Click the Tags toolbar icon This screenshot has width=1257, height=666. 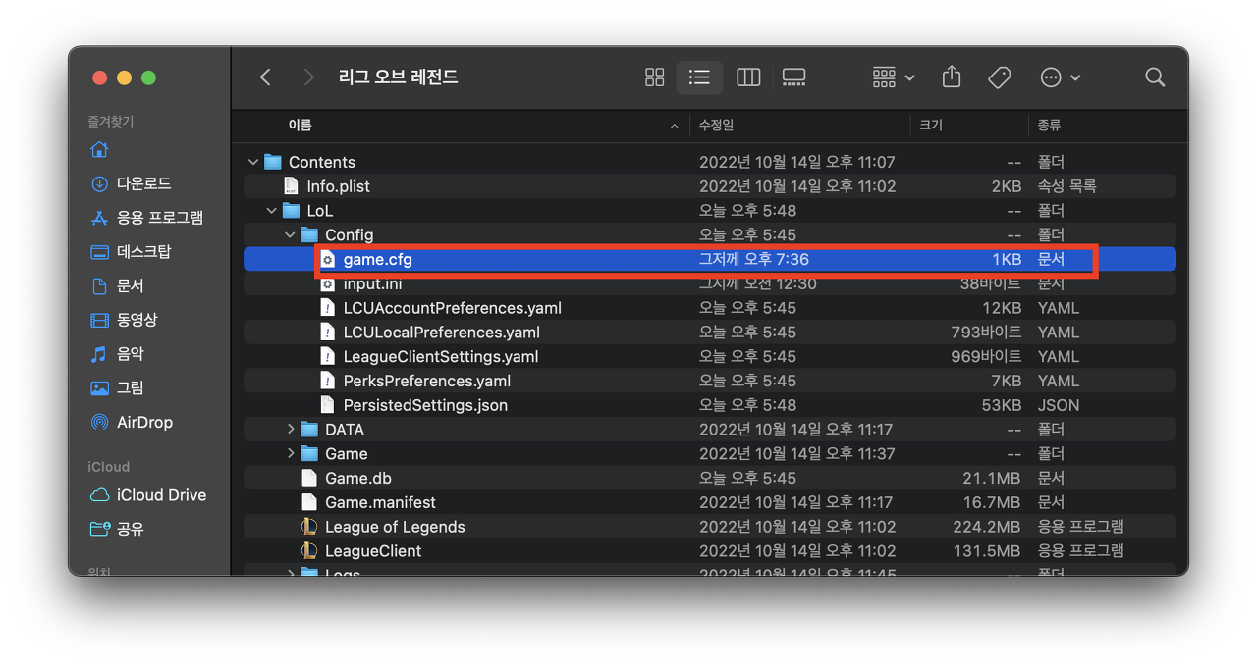coord(1000,77)
